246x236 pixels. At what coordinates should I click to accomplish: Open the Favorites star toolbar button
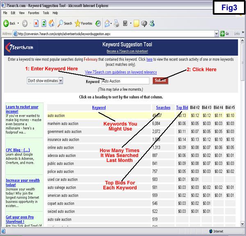[x=84, y=23]
